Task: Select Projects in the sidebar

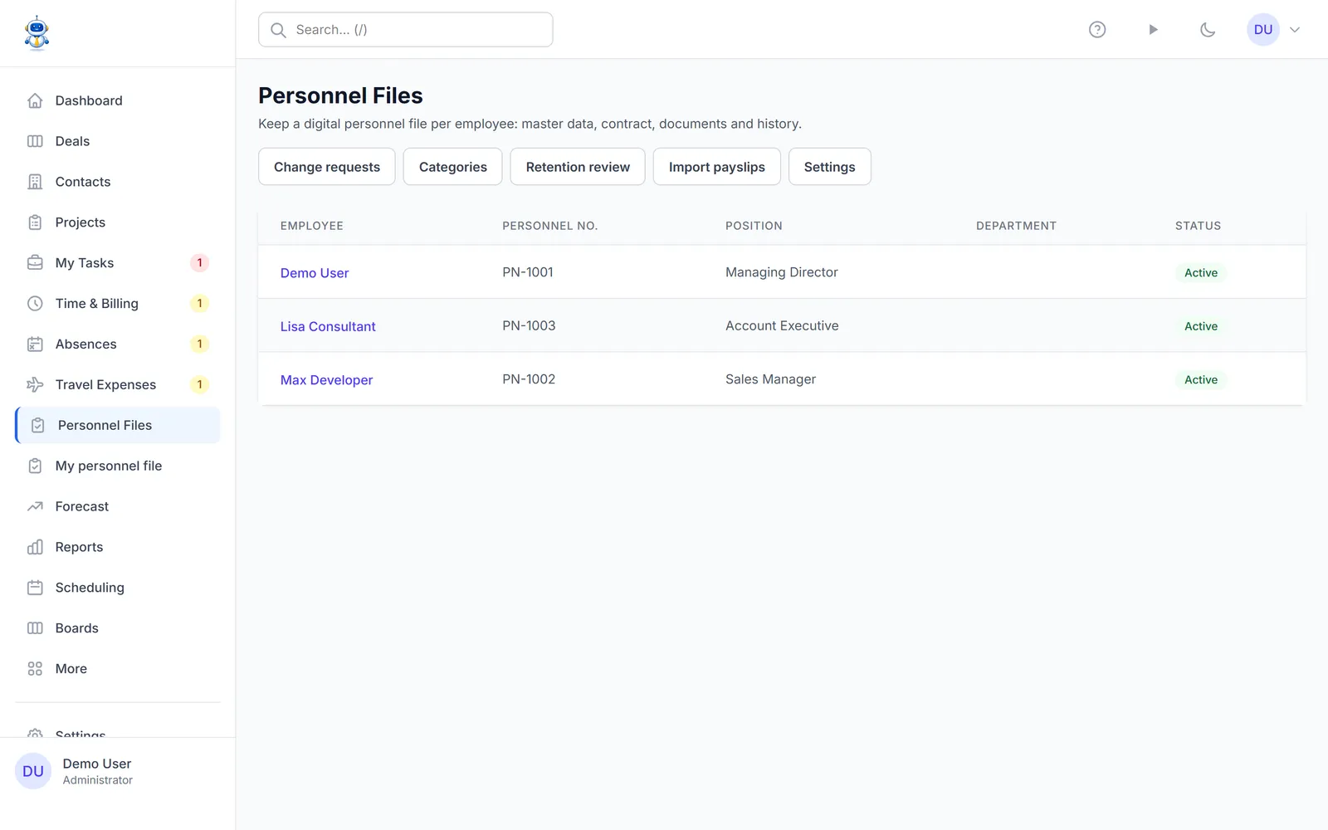Action: tap(118, 222)
